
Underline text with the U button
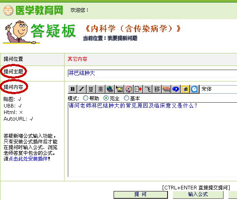tap(91, 89)
